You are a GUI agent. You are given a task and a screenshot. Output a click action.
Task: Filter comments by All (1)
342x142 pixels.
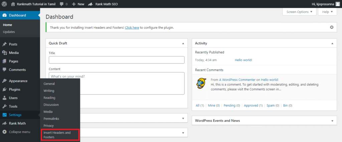point(200,105)
